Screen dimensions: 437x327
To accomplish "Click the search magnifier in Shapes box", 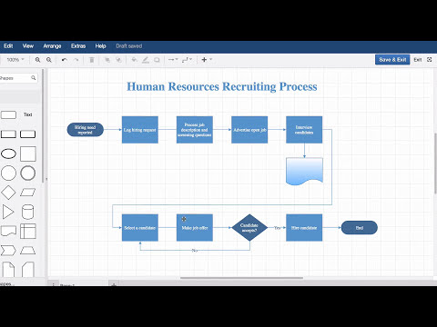I will click(x=34, y=78).
